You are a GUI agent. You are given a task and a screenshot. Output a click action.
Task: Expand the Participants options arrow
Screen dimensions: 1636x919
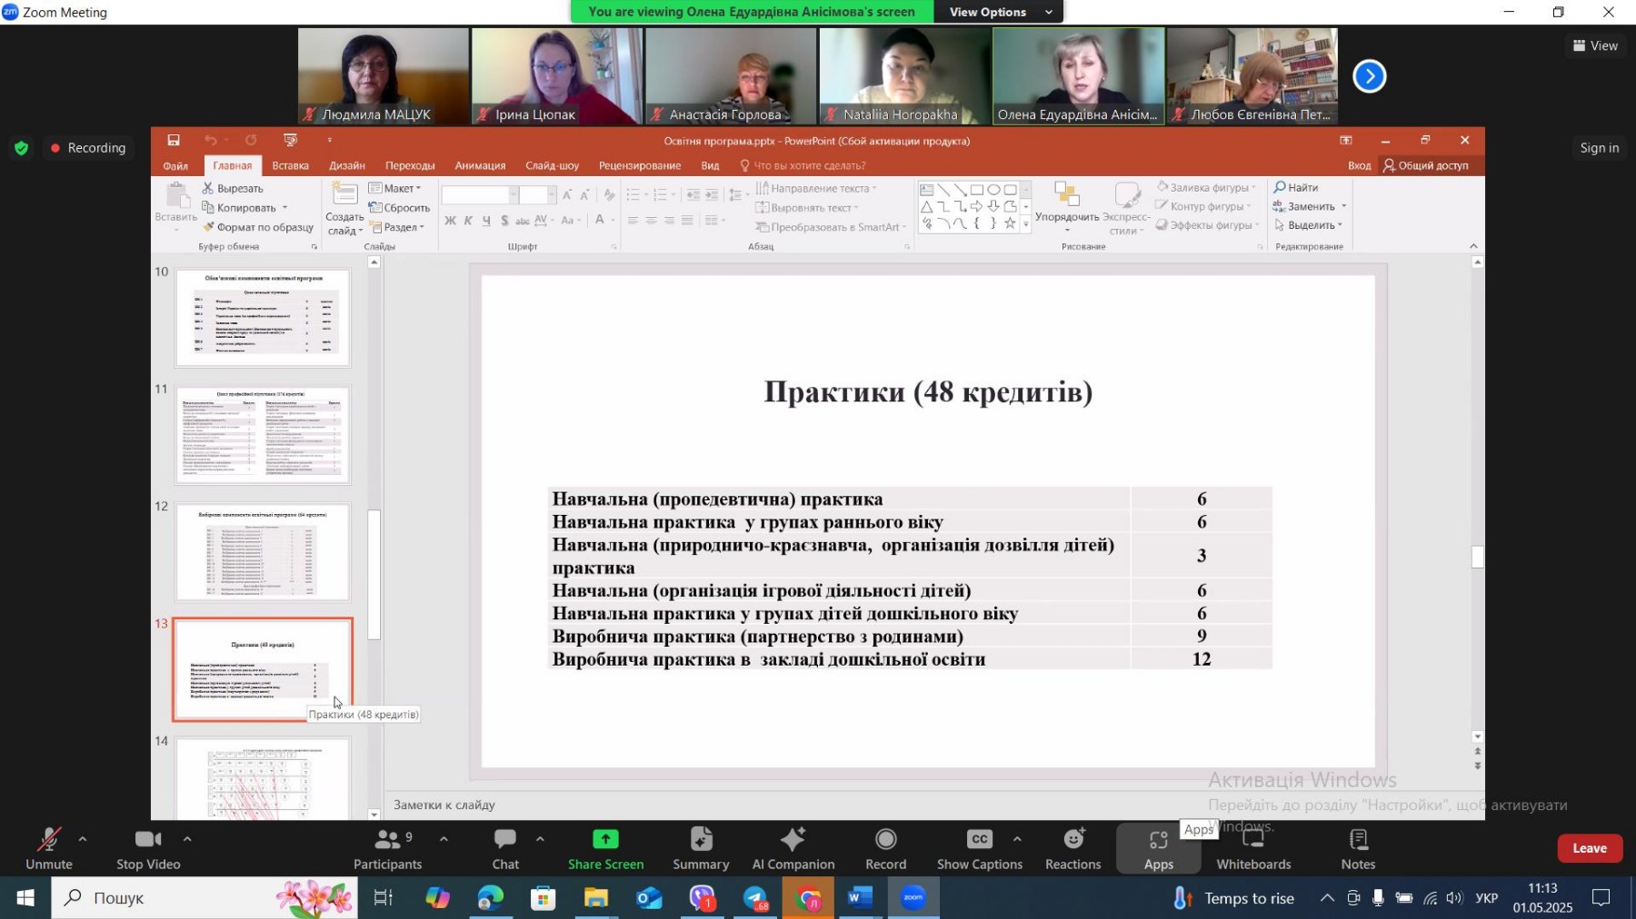click(444, 839)
